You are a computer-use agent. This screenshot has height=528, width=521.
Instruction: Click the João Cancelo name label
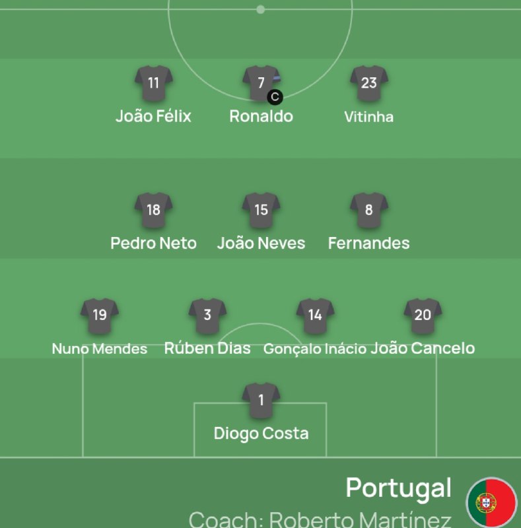pos(423,348)
